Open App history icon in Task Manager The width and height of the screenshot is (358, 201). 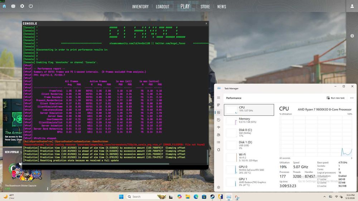click(x=218, y=120)
